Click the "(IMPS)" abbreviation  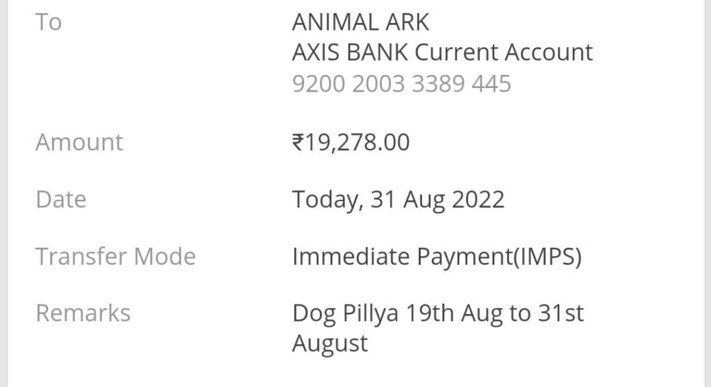point(546,257)
